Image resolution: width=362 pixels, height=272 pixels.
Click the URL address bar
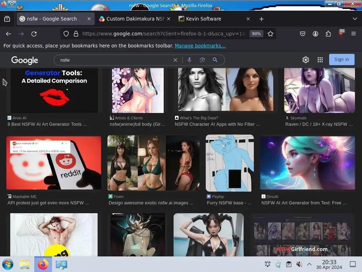(x=164, y=34)
